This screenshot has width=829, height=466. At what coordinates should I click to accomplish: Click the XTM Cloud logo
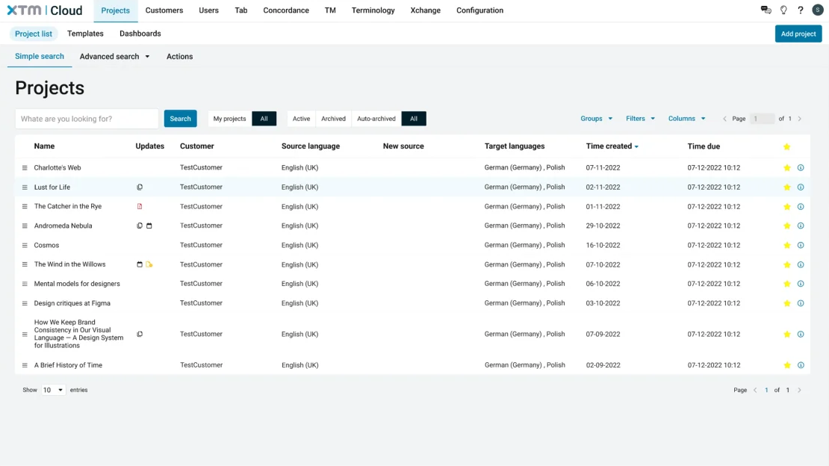[x=44, y=10]
